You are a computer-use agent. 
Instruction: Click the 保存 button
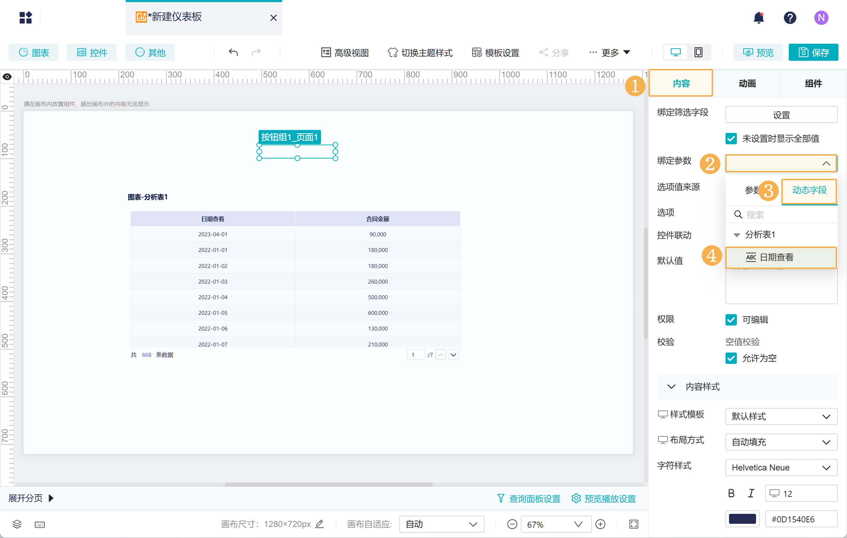[x=813, y=53]
